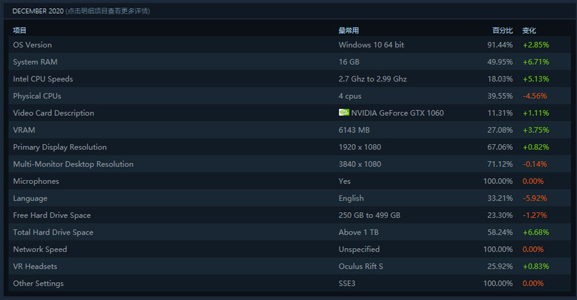
Task: Select the VRAM row
Action: click(x=289, y=129)
